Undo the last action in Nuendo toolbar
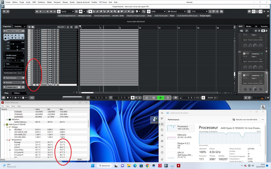The image size is (271, 169). (4, 12)
